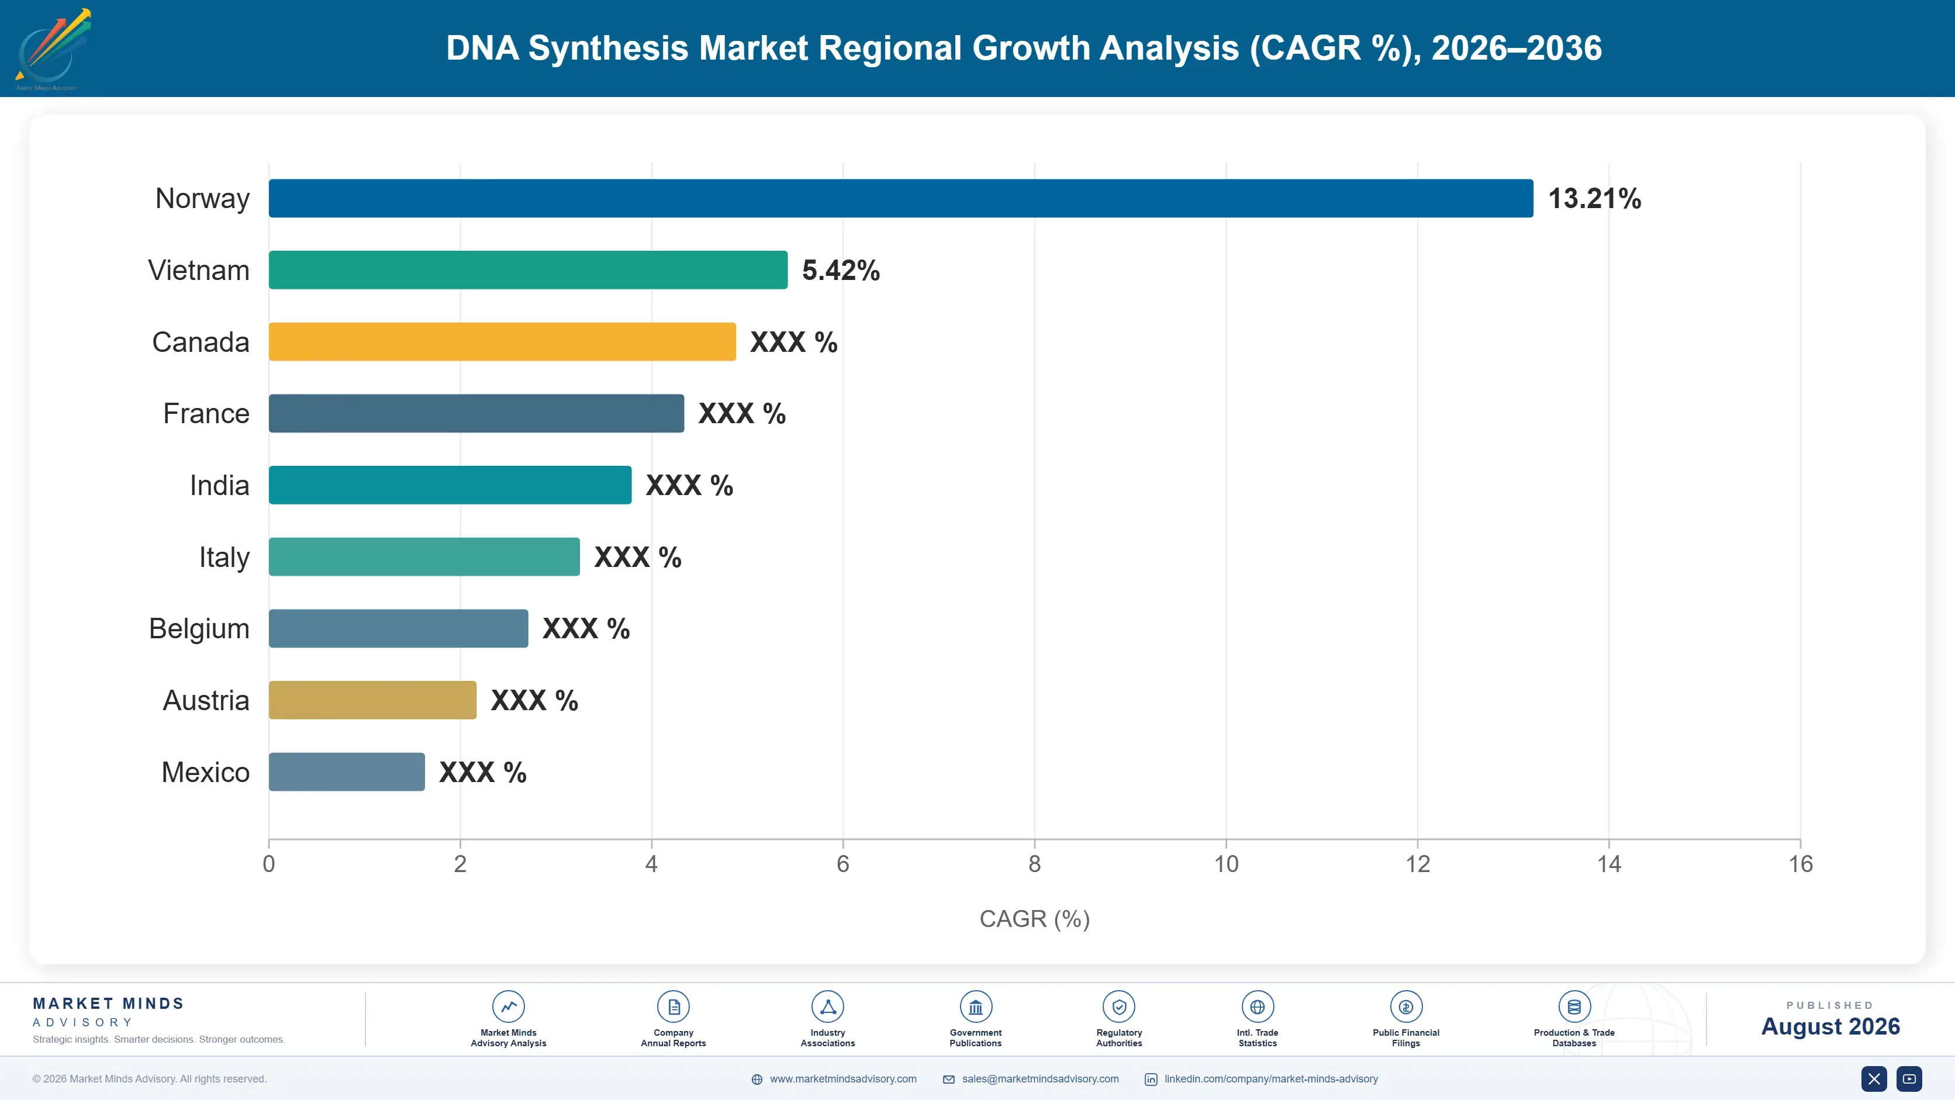Click the copyright notice text
Viewport: 1955px width, 1100px height.
[150, 1079]
